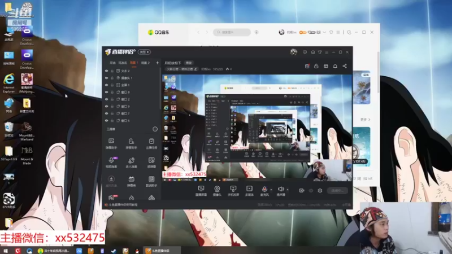The image size is (452, 254).
Task: Toggle visibility of 窗口 2 layer
Action: pyautogui.click(x=106, y=99)
